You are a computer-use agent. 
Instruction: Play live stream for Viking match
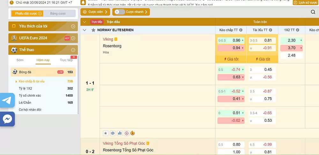point(126,133)
